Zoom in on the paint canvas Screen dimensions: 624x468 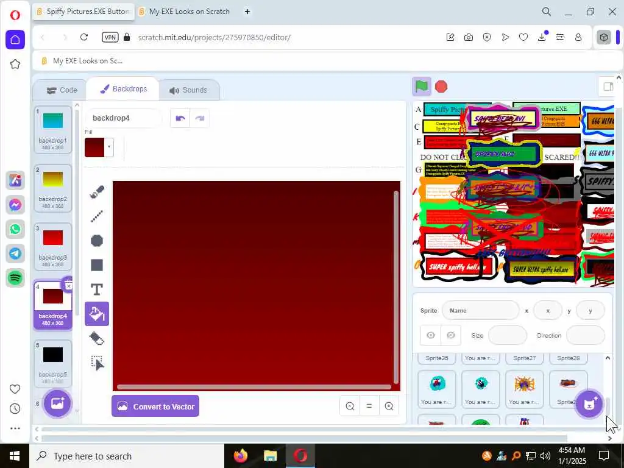[x=389, y=406]
